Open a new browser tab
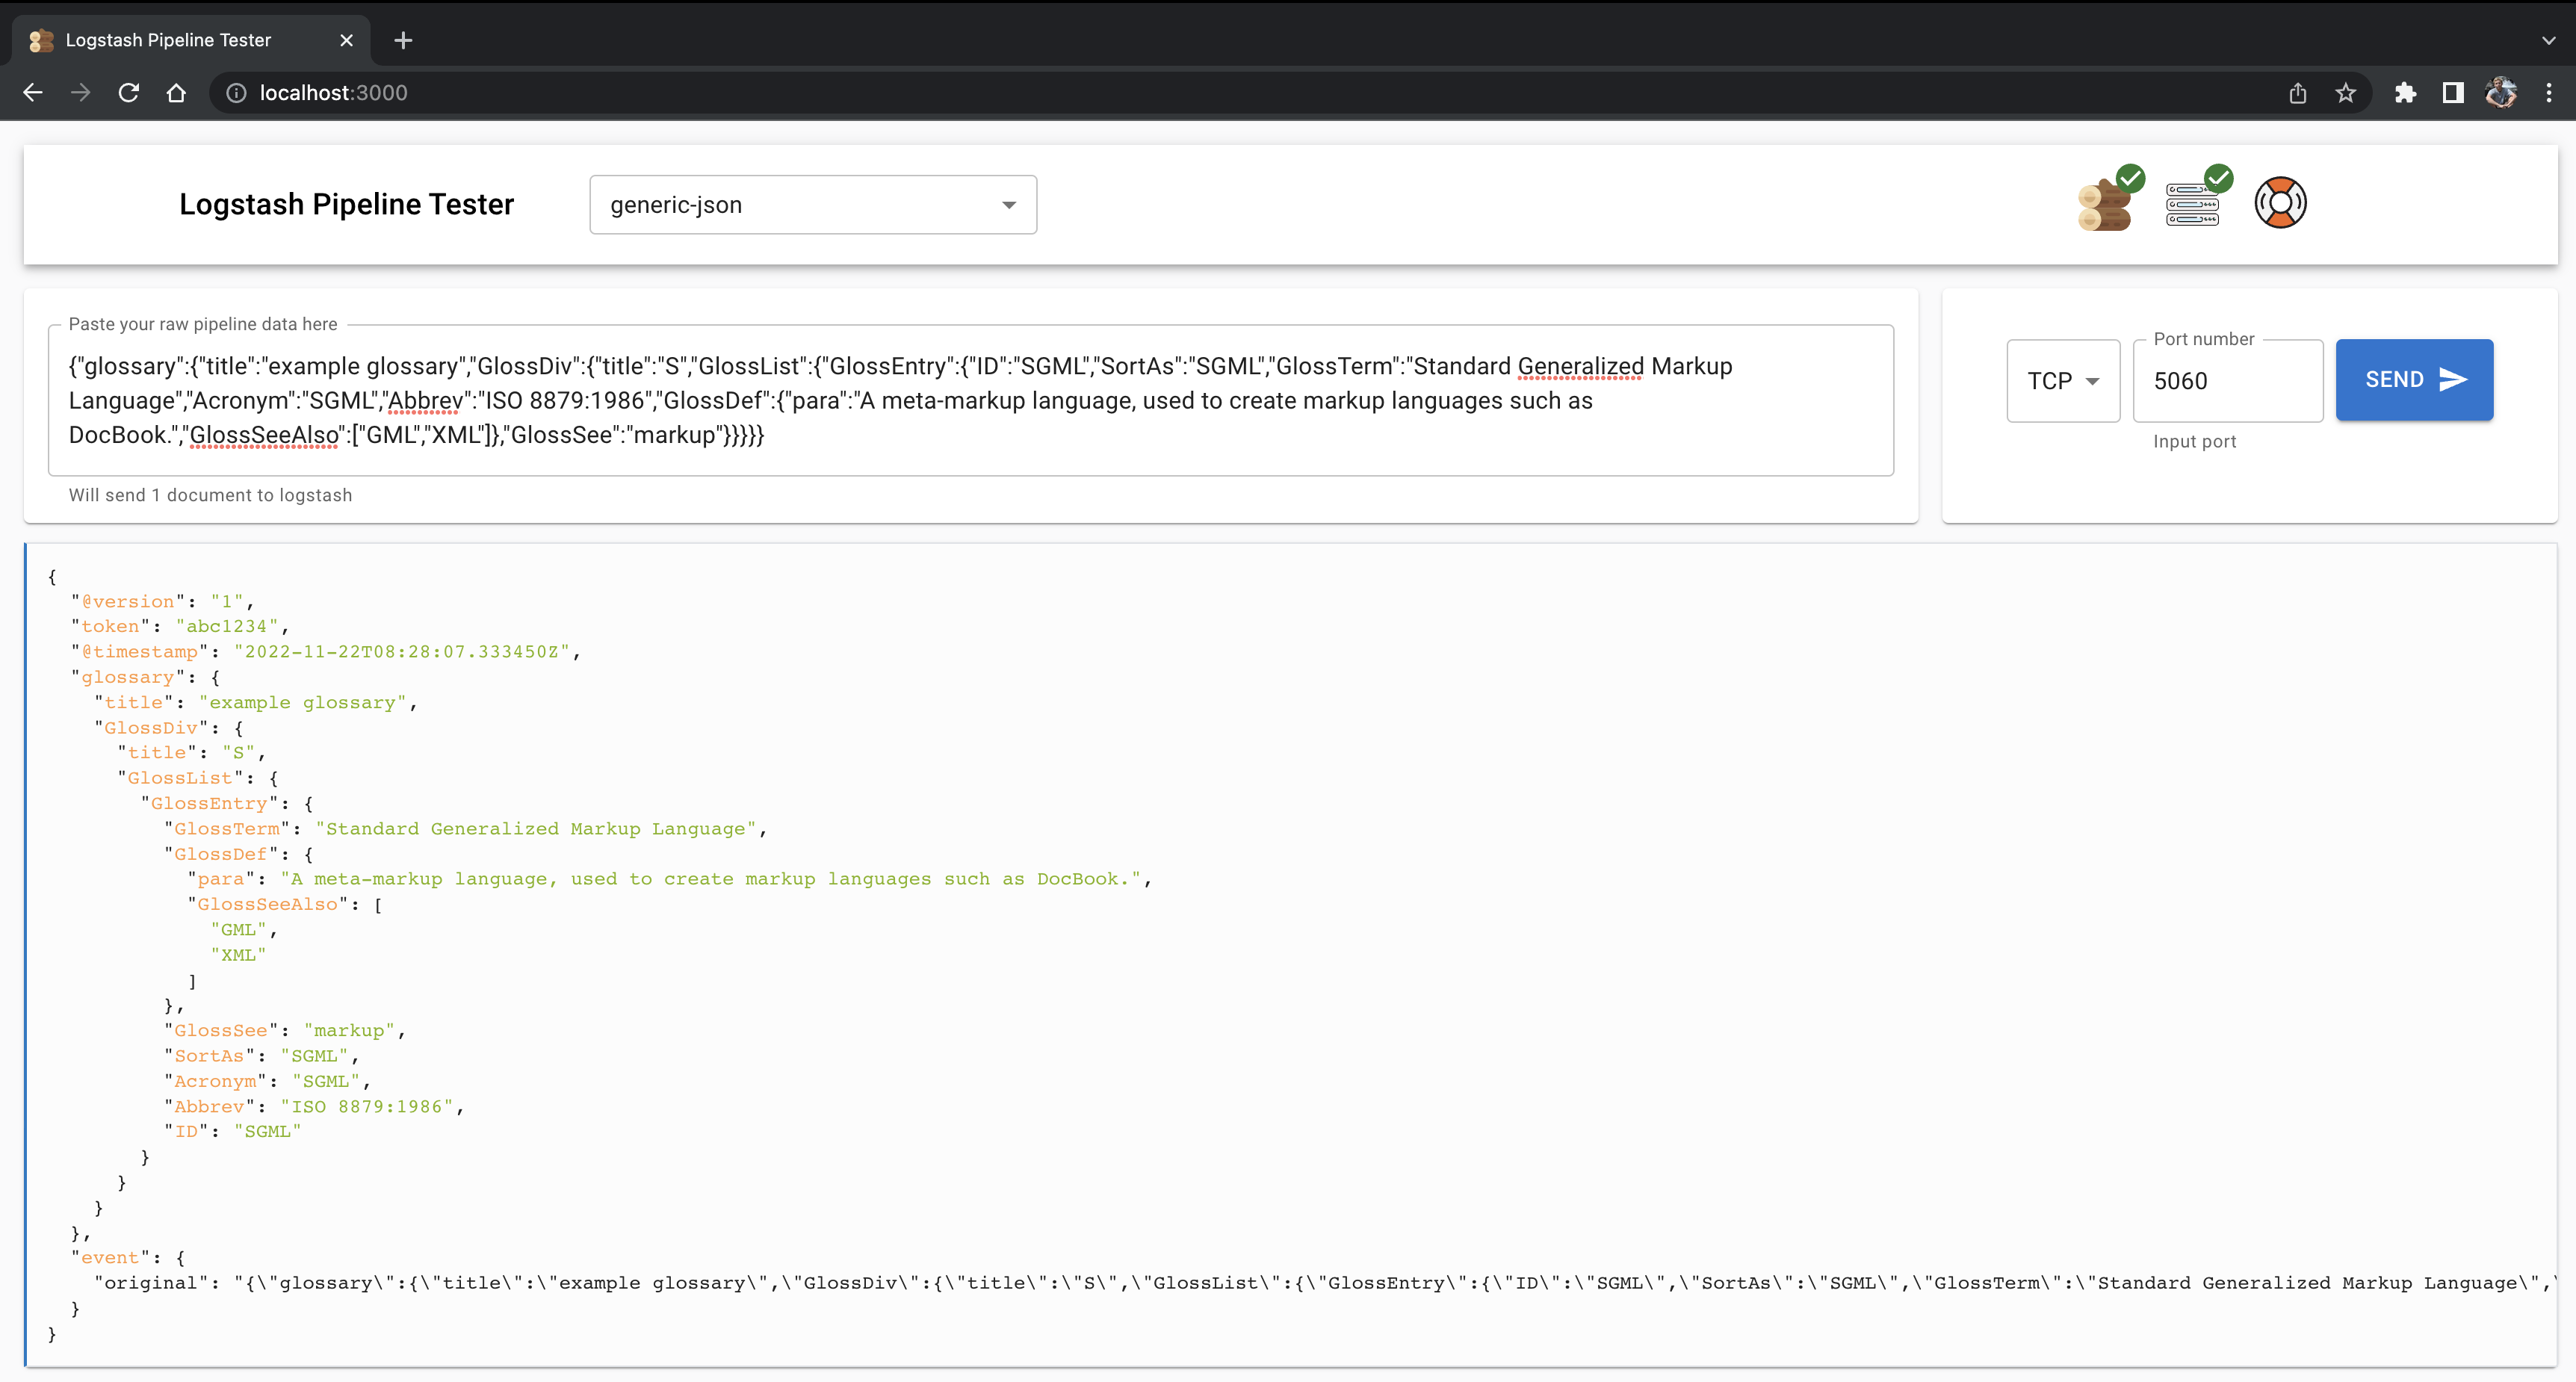The height and width of the screenshot is (1382, 2576). tap(403, 40)
